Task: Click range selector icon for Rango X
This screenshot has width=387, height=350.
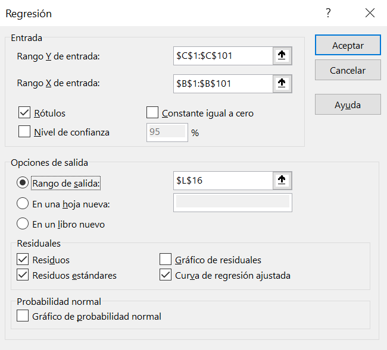Action: click(x=282, y=84)
